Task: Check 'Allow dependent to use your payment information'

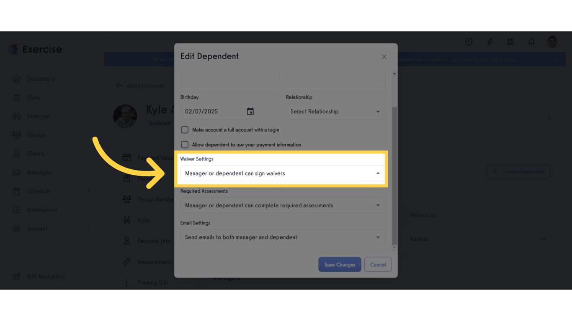Action: pos(185,145)
